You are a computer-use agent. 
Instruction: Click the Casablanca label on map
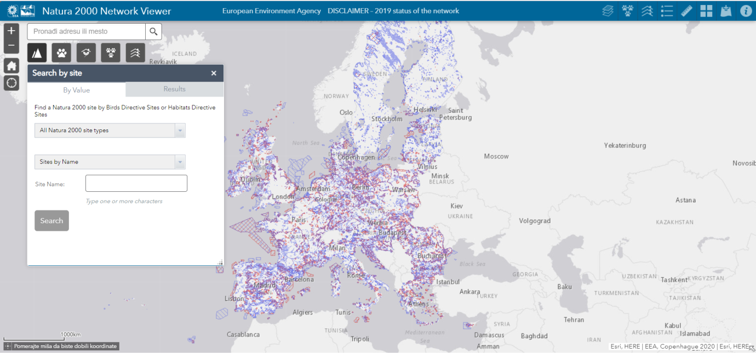pos(243,334)
